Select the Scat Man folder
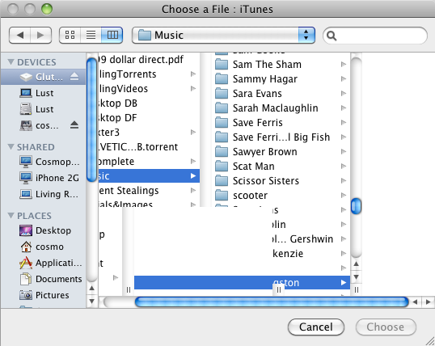This screenshot has width=435, height=346. click(281, 167)
